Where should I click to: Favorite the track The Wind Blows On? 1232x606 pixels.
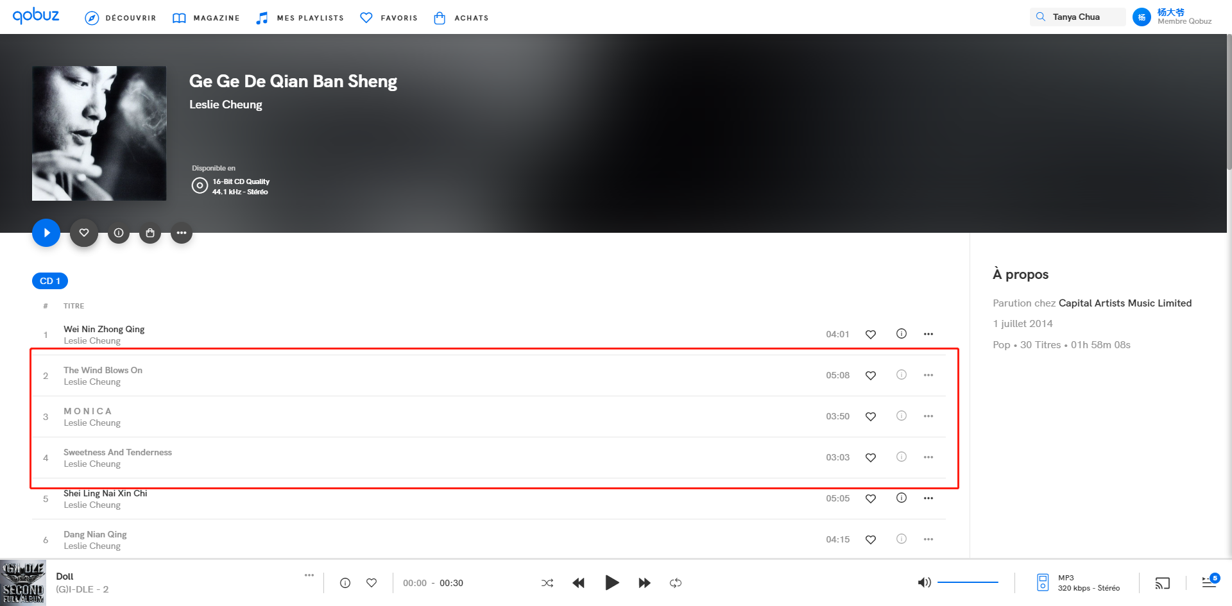(871, 375)
